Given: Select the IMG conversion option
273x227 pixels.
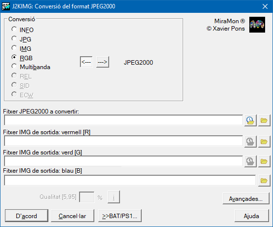Looking at the screenshot, I should coord(21,48).
